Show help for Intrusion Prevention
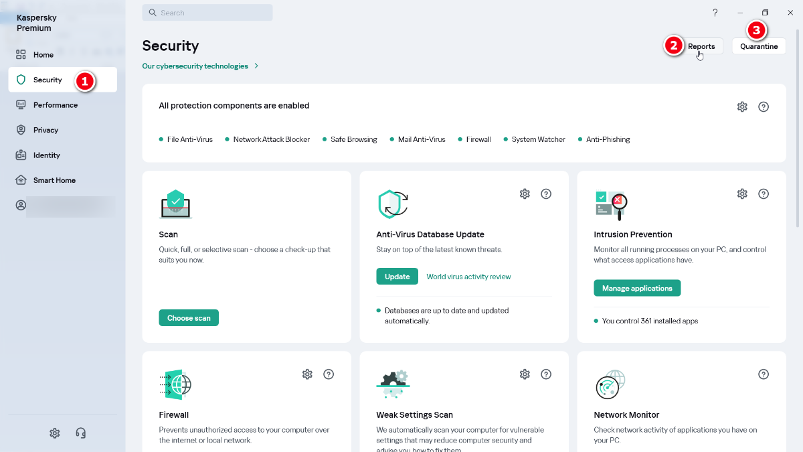The height and width of the screenshot is (452, 803). (x=764, y=194)
